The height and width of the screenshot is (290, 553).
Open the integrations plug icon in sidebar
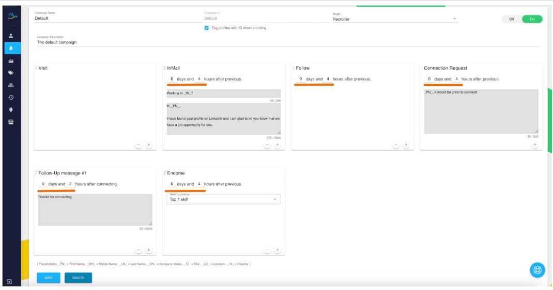[x=11, y=109]
